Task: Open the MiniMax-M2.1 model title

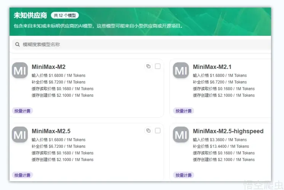Action: [212, 67]
